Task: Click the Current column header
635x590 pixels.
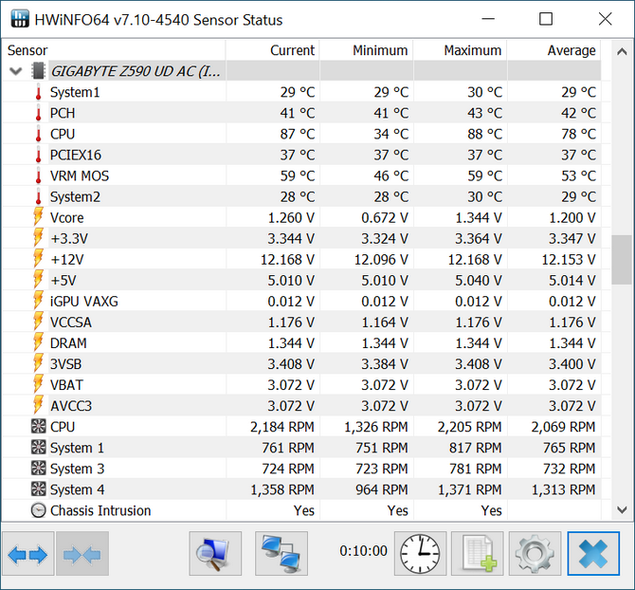Action: tap(273, 50)
